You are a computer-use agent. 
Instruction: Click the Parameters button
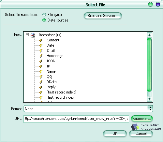(x=142, y=119)
